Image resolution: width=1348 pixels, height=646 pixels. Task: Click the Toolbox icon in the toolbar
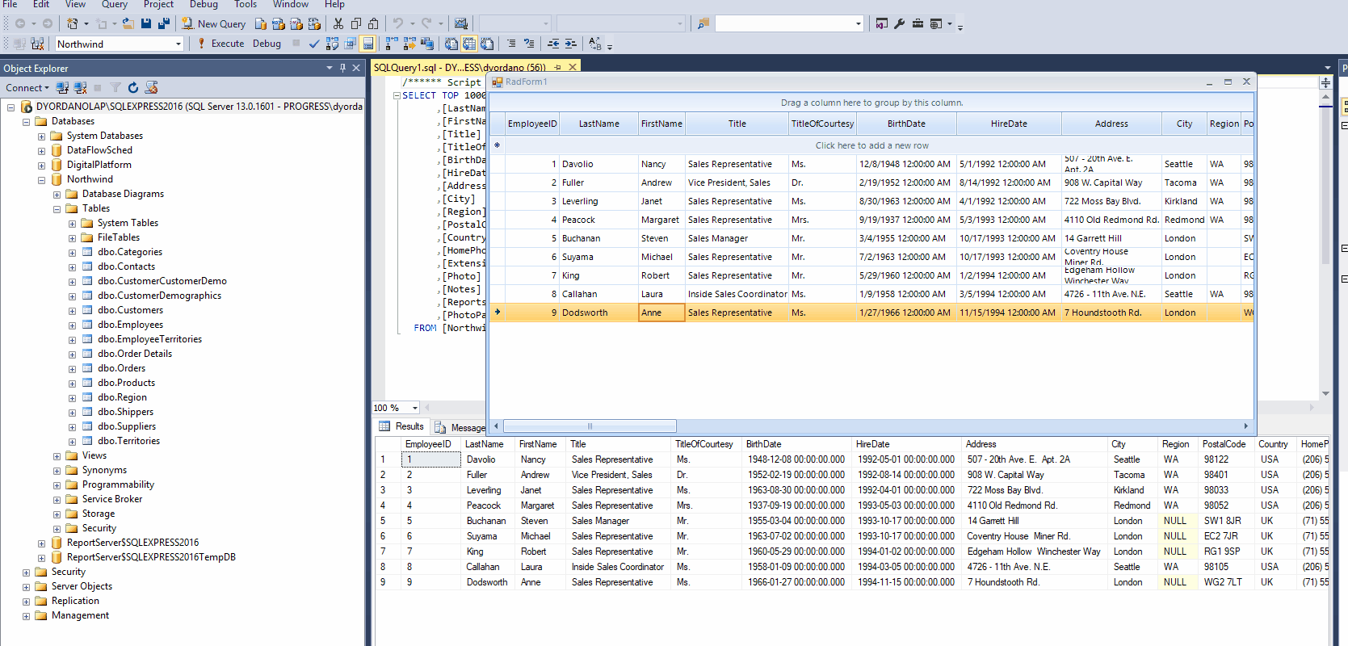918,23
